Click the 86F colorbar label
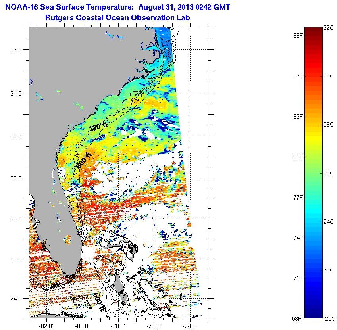This screenshot has width=337, height=330. click(298, 76)
